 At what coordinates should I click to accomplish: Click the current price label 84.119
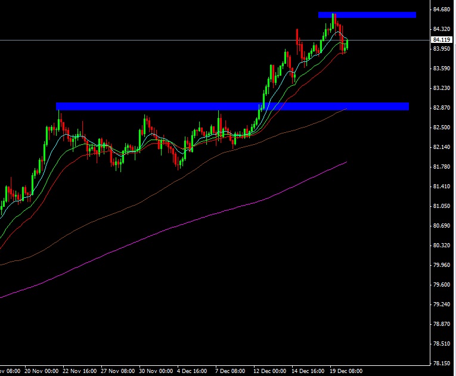coord(442,39)
